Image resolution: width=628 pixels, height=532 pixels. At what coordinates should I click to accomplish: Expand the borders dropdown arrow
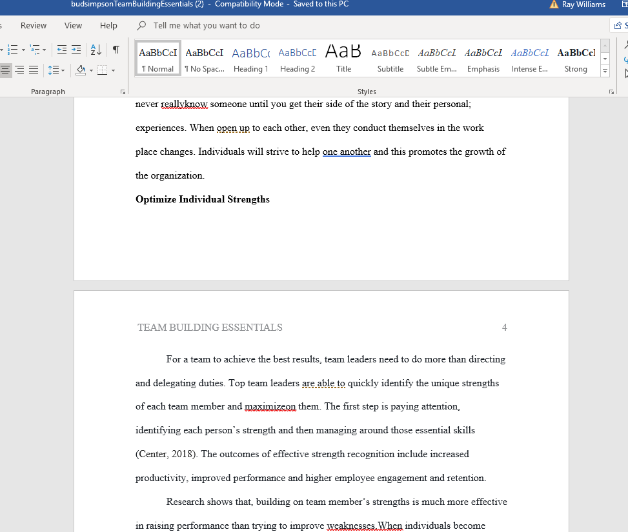point(114,71)
